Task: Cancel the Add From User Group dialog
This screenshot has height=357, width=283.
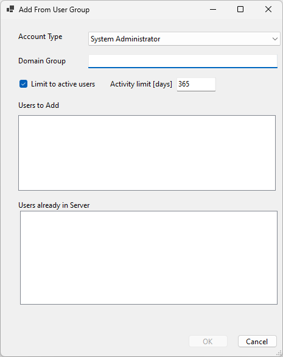Action: 257,341
